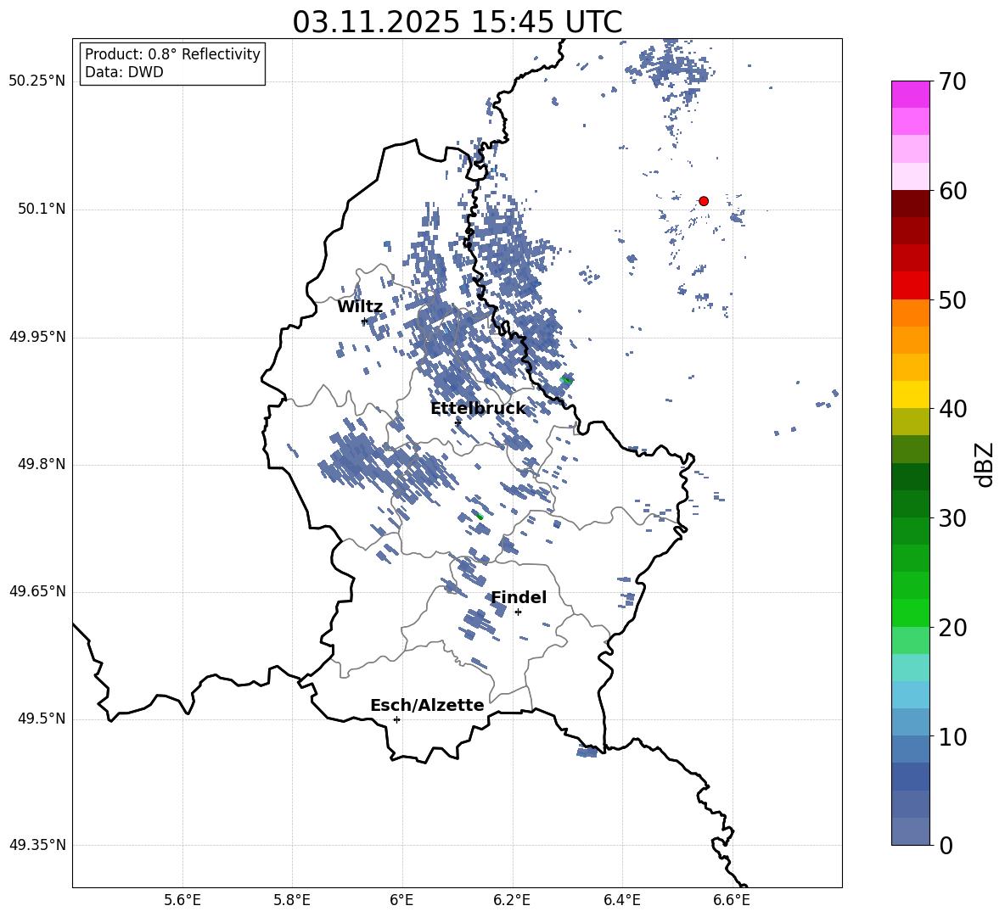
Task: Click the 50.25°N latitude tick label
Action: tap(36, 81)
